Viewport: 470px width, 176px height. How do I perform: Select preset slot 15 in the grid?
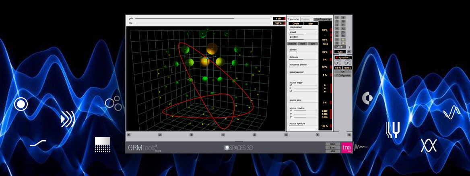tap(343, 39)
